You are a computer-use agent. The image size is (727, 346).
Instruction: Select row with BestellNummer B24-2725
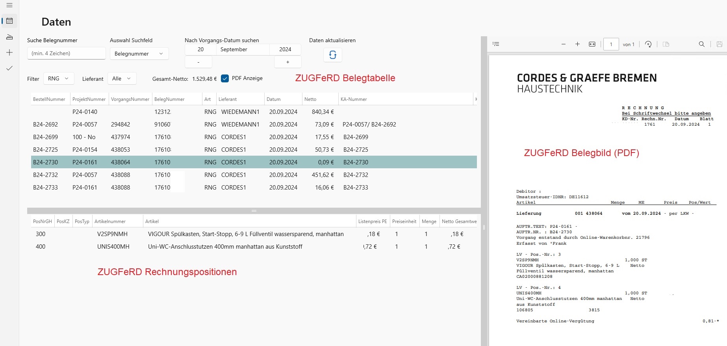254,150
